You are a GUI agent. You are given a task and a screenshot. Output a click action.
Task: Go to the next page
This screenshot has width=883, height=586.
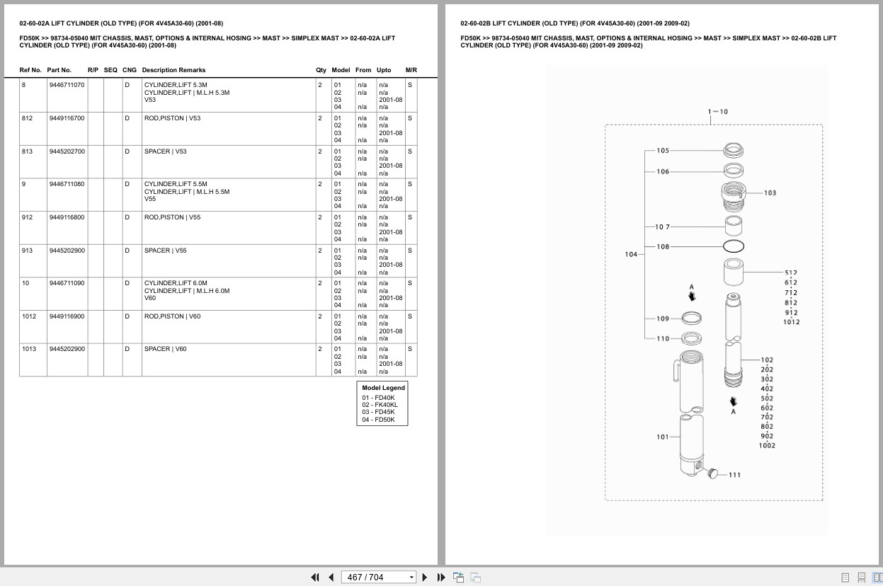[425, 578]
